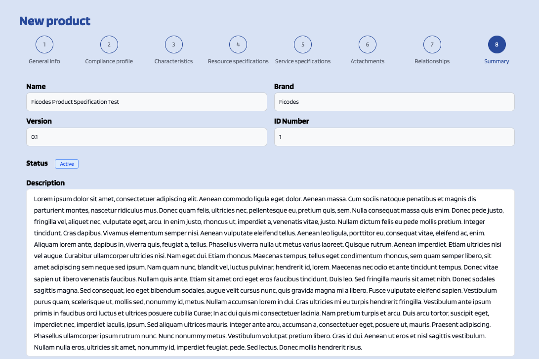Select the step 5 numbered circle

[x=303, y=45]
